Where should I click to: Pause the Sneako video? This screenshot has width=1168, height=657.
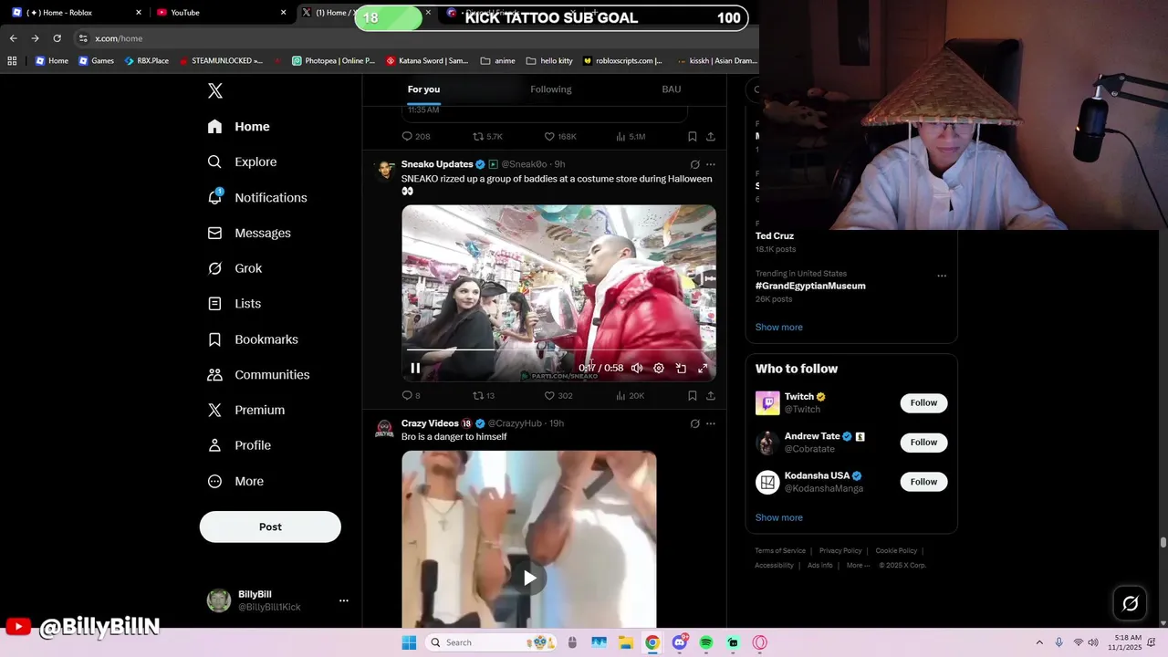coord(415,368)
